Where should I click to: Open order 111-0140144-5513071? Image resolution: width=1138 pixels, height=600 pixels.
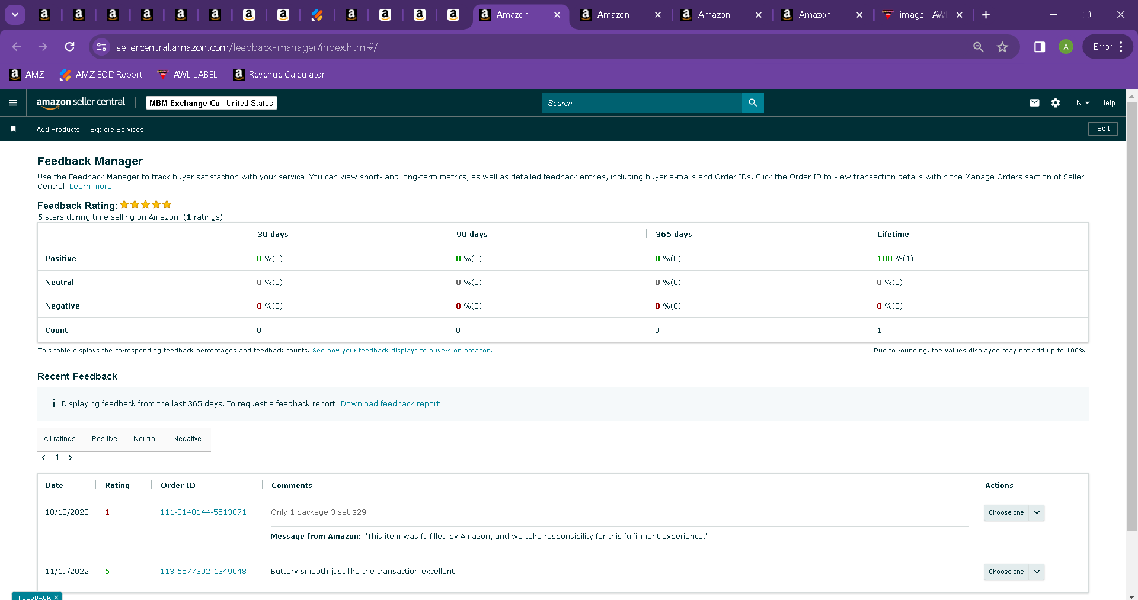pos(203,512)
